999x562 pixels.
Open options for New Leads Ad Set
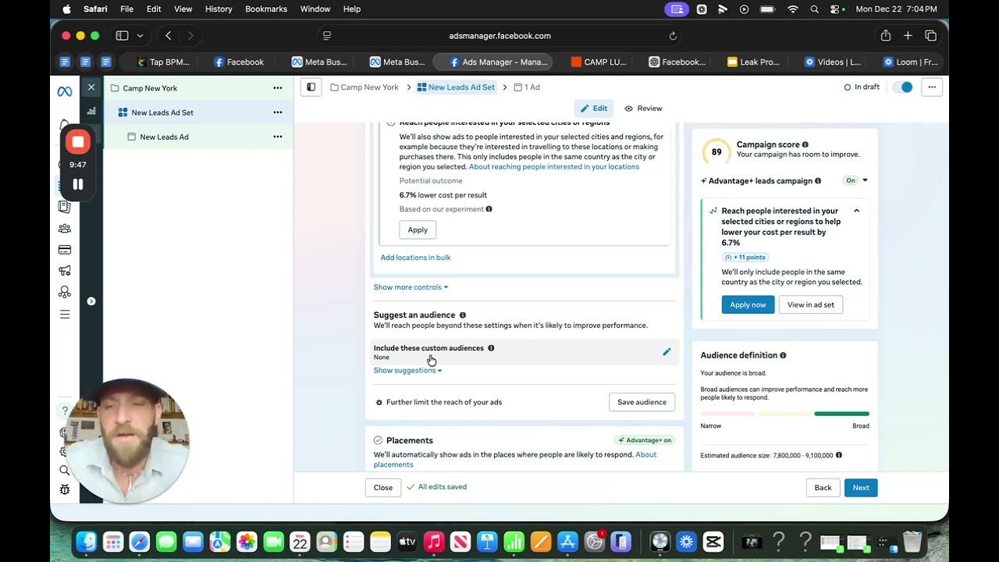(278, 112)
